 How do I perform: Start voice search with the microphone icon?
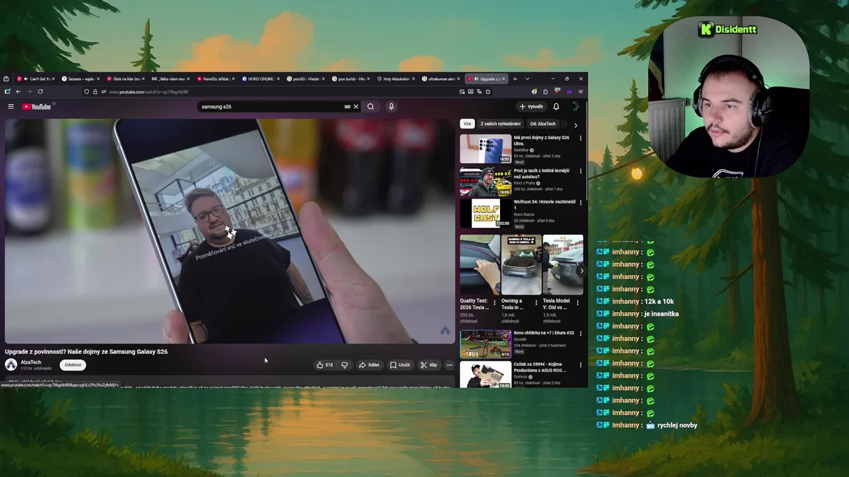(391, 107)
